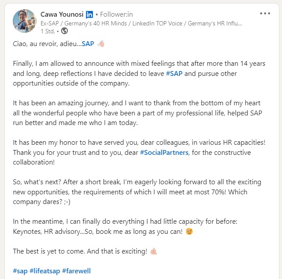
Task: Click the 'Ciao, au revoir, adieu...' opening text
Action: point(47,44)
